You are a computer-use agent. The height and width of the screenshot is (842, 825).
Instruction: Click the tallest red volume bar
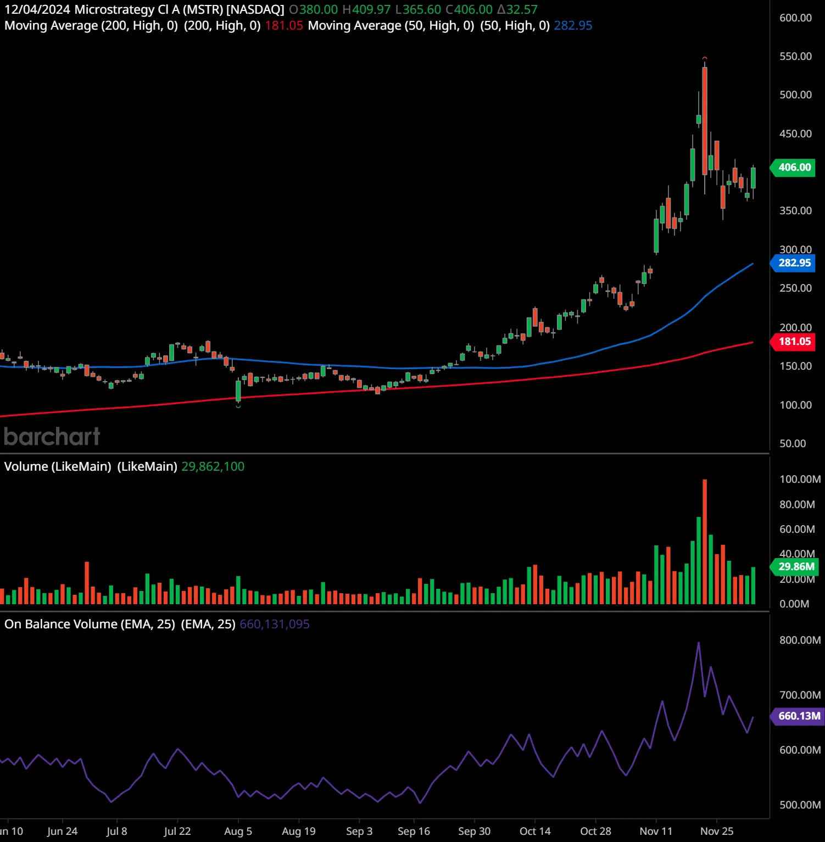(x=705, y=542)
